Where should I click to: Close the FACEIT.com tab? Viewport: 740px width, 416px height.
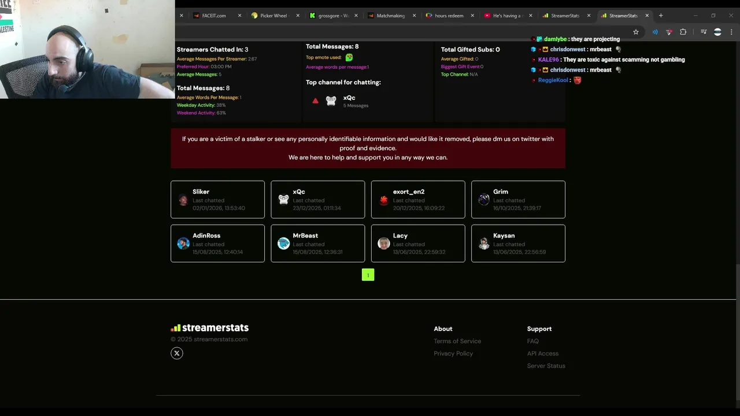coord(239,16)
